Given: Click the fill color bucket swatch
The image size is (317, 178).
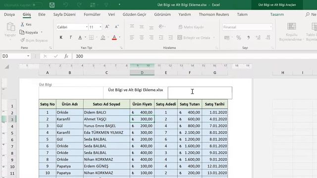Looking at the screenshot, I should coord(103,38).
